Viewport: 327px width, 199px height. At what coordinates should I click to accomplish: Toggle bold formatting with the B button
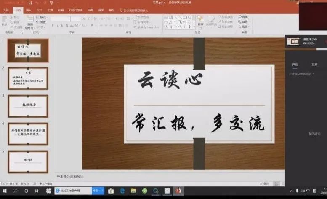[x=53, y=26]
